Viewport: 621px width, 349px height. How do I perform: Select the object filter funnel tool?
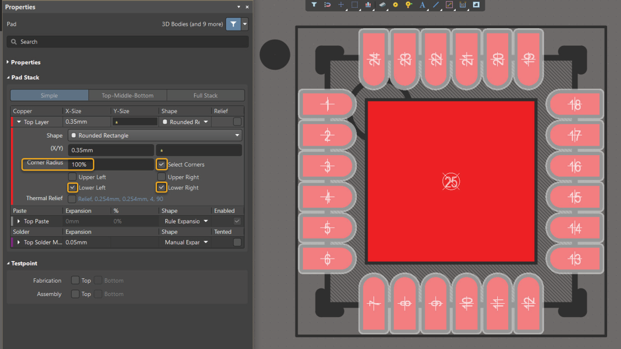(x=314, y=5)
